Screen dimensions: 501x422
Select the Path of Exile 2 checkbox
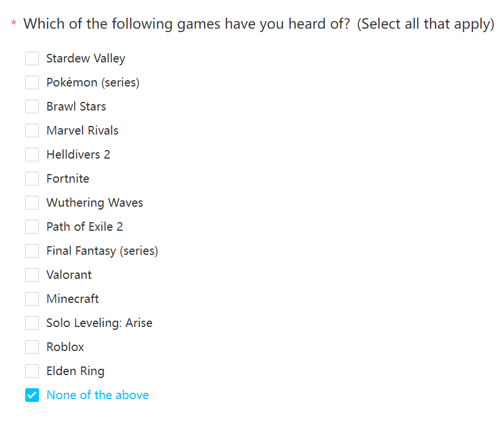point(32,227)
